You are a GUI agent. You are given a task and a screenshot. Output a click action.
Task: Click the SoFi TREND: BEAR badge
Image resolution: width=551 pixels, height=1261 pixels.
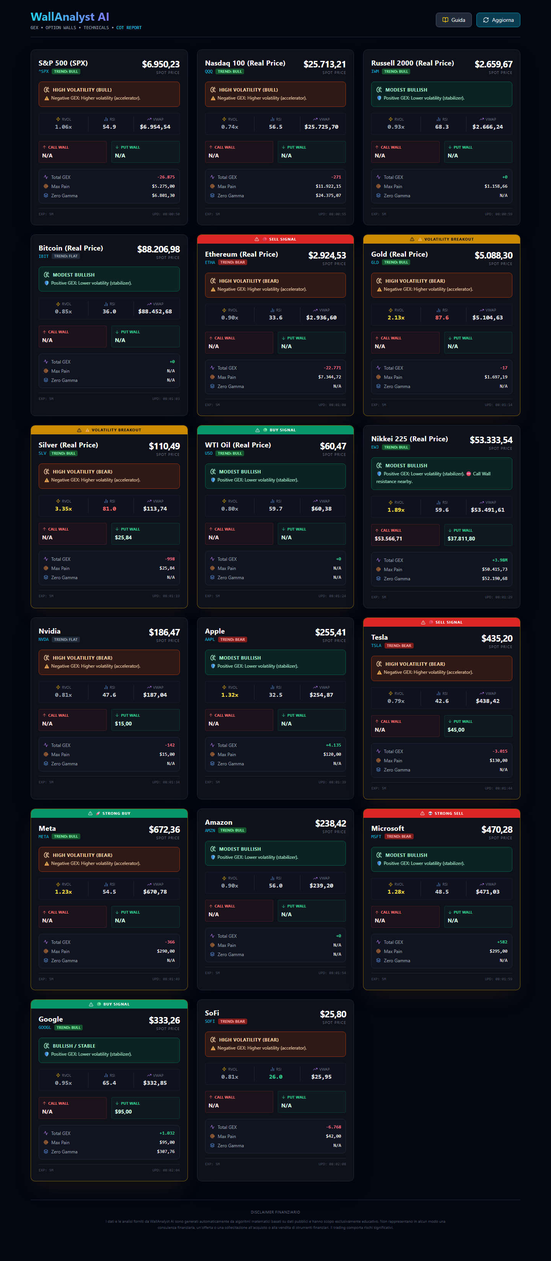click(x=232, y=1022)
